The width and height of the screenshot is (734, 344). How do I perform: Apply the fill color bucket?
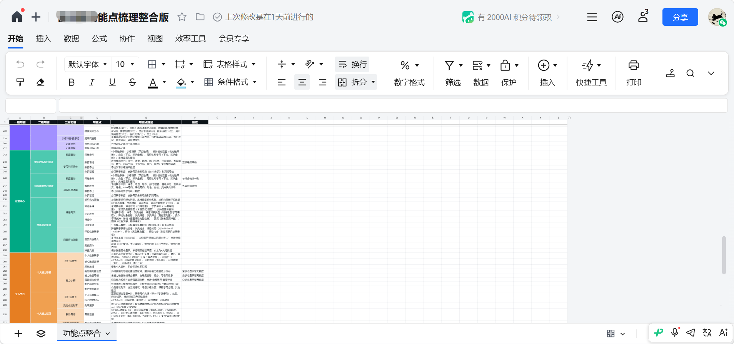click(181, 82)
